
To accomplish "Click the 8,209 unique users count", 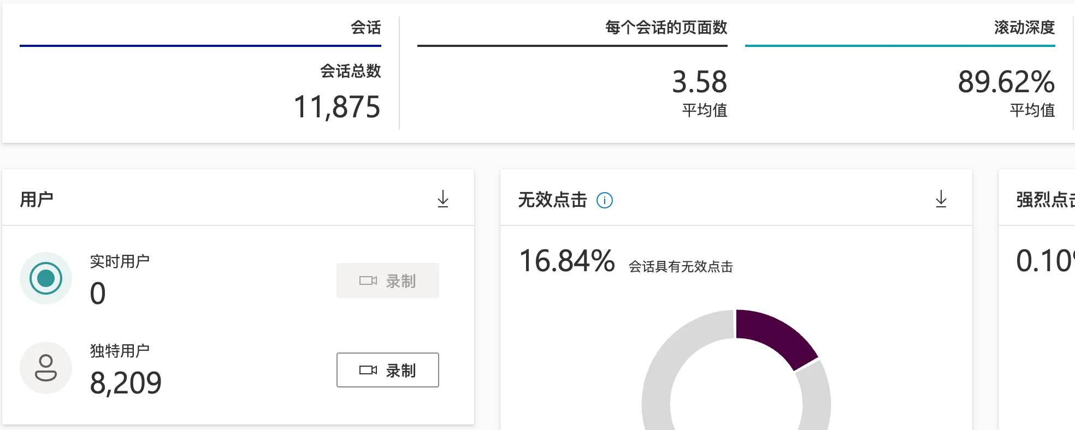I will pyautogui.click(x=126, y=383).
